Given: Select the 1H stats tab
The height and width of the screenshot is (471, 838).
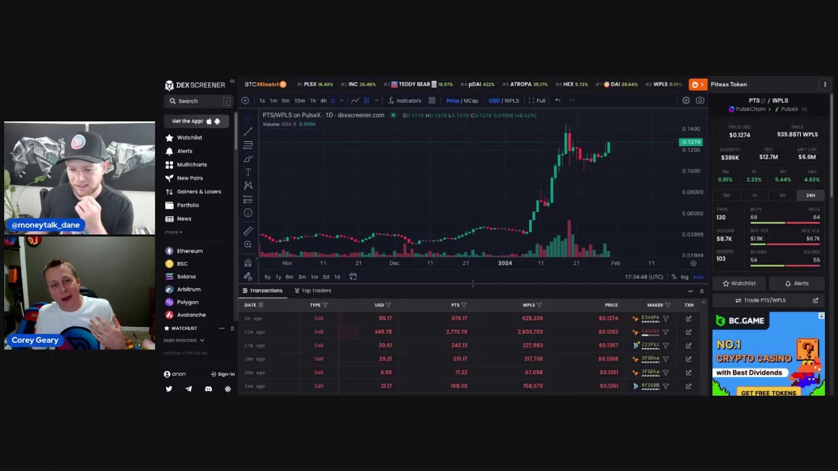Looking at the screenshot, I should tap(754, 196).
